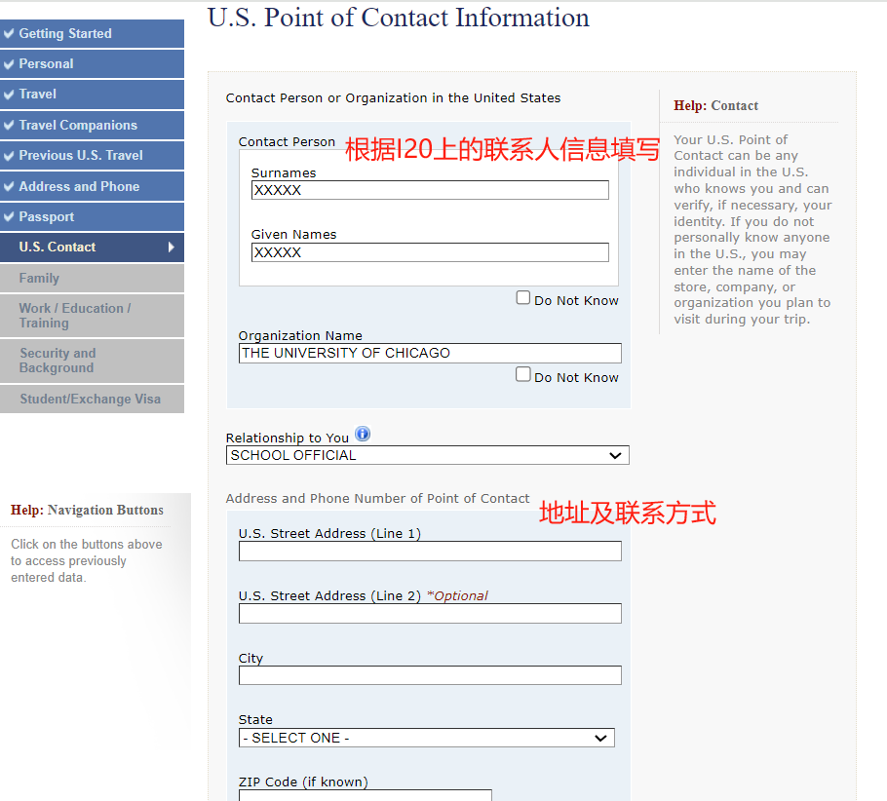Check Do Not Know under Contact Person
Viewport: 887px width, 801px height.
click(x=523, y=298)
